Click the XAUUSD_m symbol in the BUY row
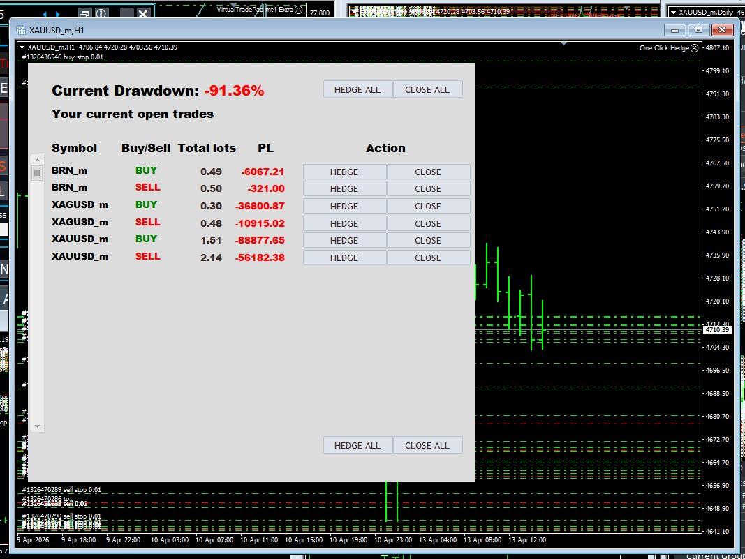Viewport: 745px width, 559px height. (80, 239)
